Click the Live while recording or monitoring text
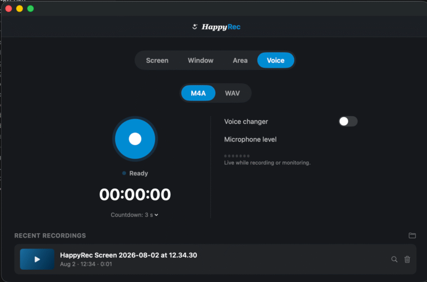This screenshot has width=427, height=282. (267, 163)
